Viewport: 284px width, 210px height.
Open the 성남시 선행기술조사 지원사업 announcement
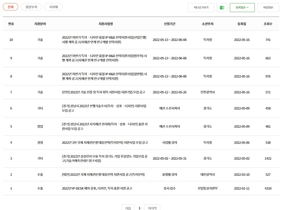[x=104, y=108]
